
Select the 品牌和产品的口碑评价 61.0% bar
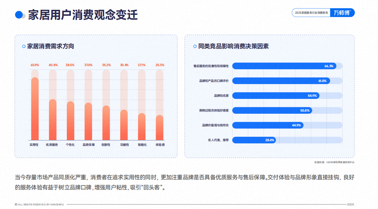pos(281,81)
